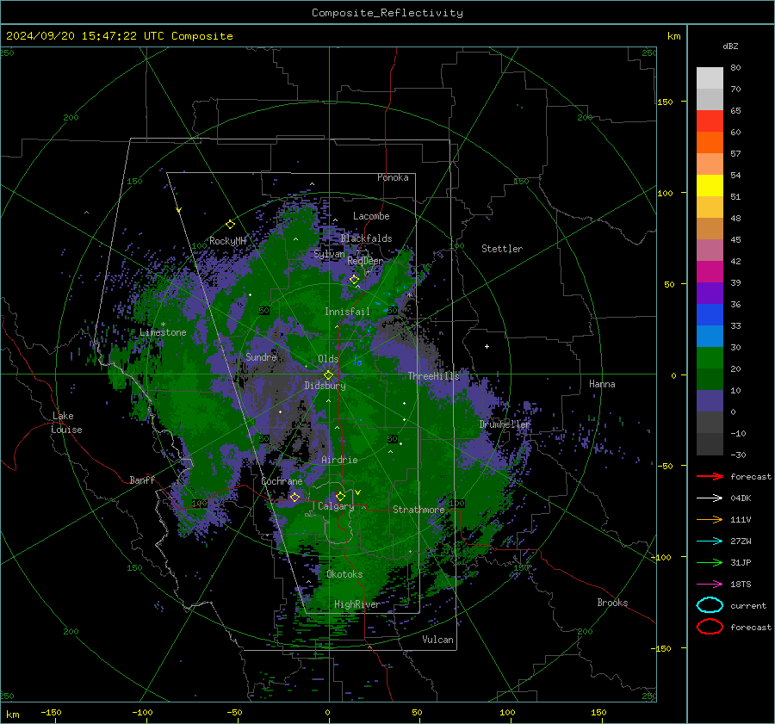Click the yellow diamond marker near RockyMH
Viewport: 775px width, 724px height.
[x=230, y=225]
